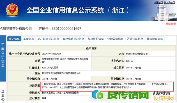177x103 pixels.
Task: Open the 抽查检查信息 tab
Action: [x=155, y=39]
